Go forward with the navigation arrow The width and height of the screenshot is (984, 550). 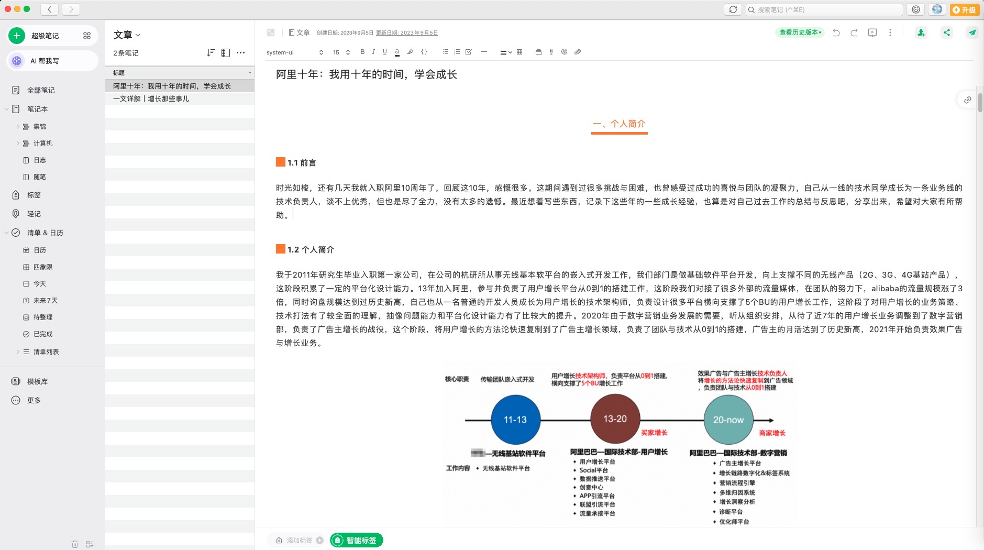point(71,9)
